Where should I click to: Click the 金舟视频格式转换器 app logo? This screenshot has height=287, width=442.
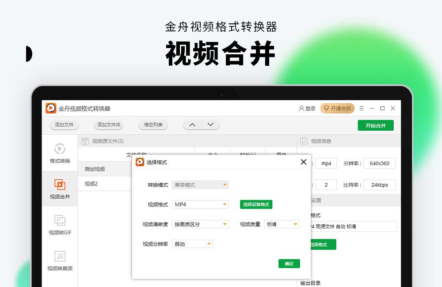[x=51, y=108]
